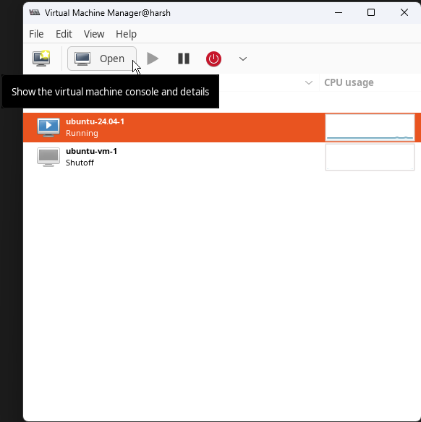Click the red Shut Down power icon
This screenshot has width=421, height=422.
tap(213, 59)
